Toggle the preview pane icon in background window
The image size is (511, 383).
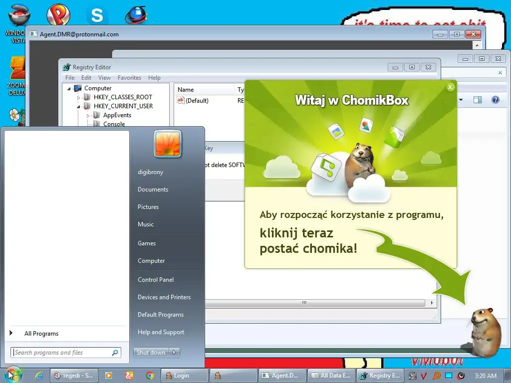point(478,100)
